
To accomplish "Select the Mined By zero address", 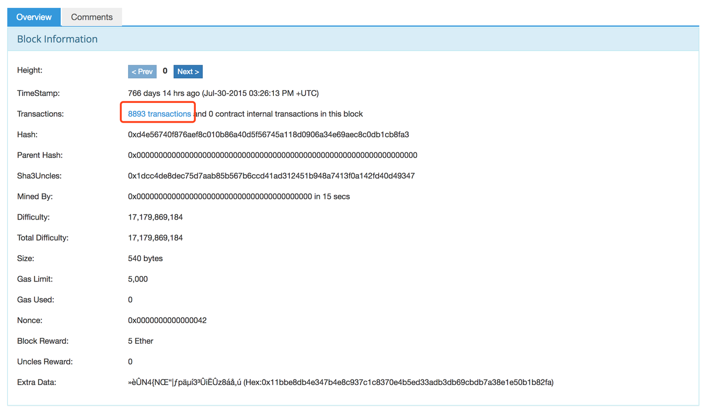I will [220, 196].
